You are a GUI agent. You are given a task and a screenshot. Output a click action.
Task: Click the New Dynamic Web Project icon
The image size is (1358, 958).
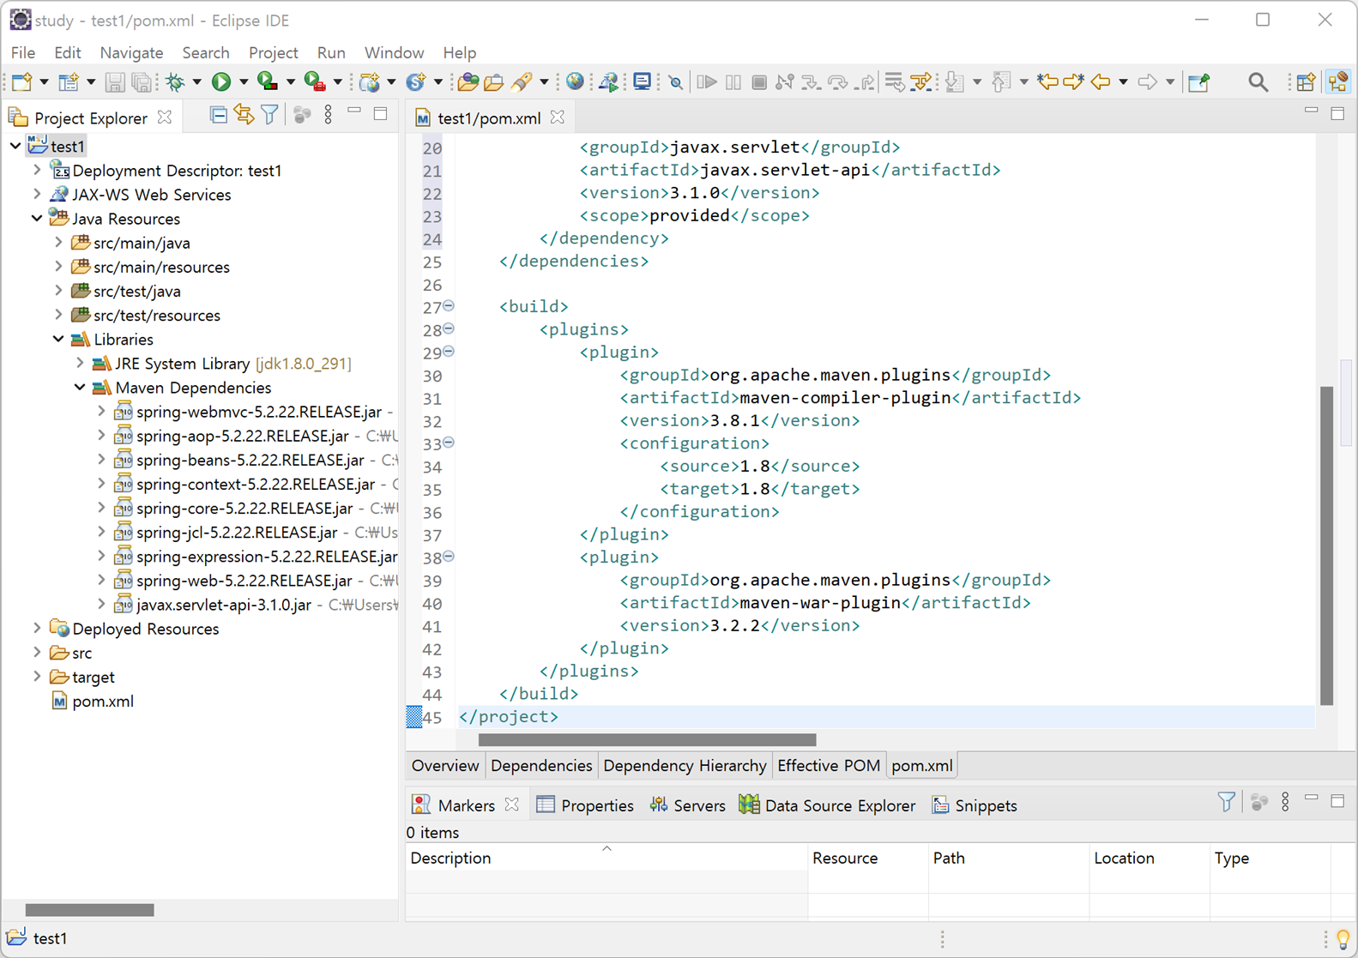(x=370, y=82)
